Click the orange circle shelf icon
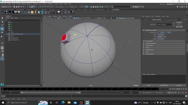 coord(32,12)
